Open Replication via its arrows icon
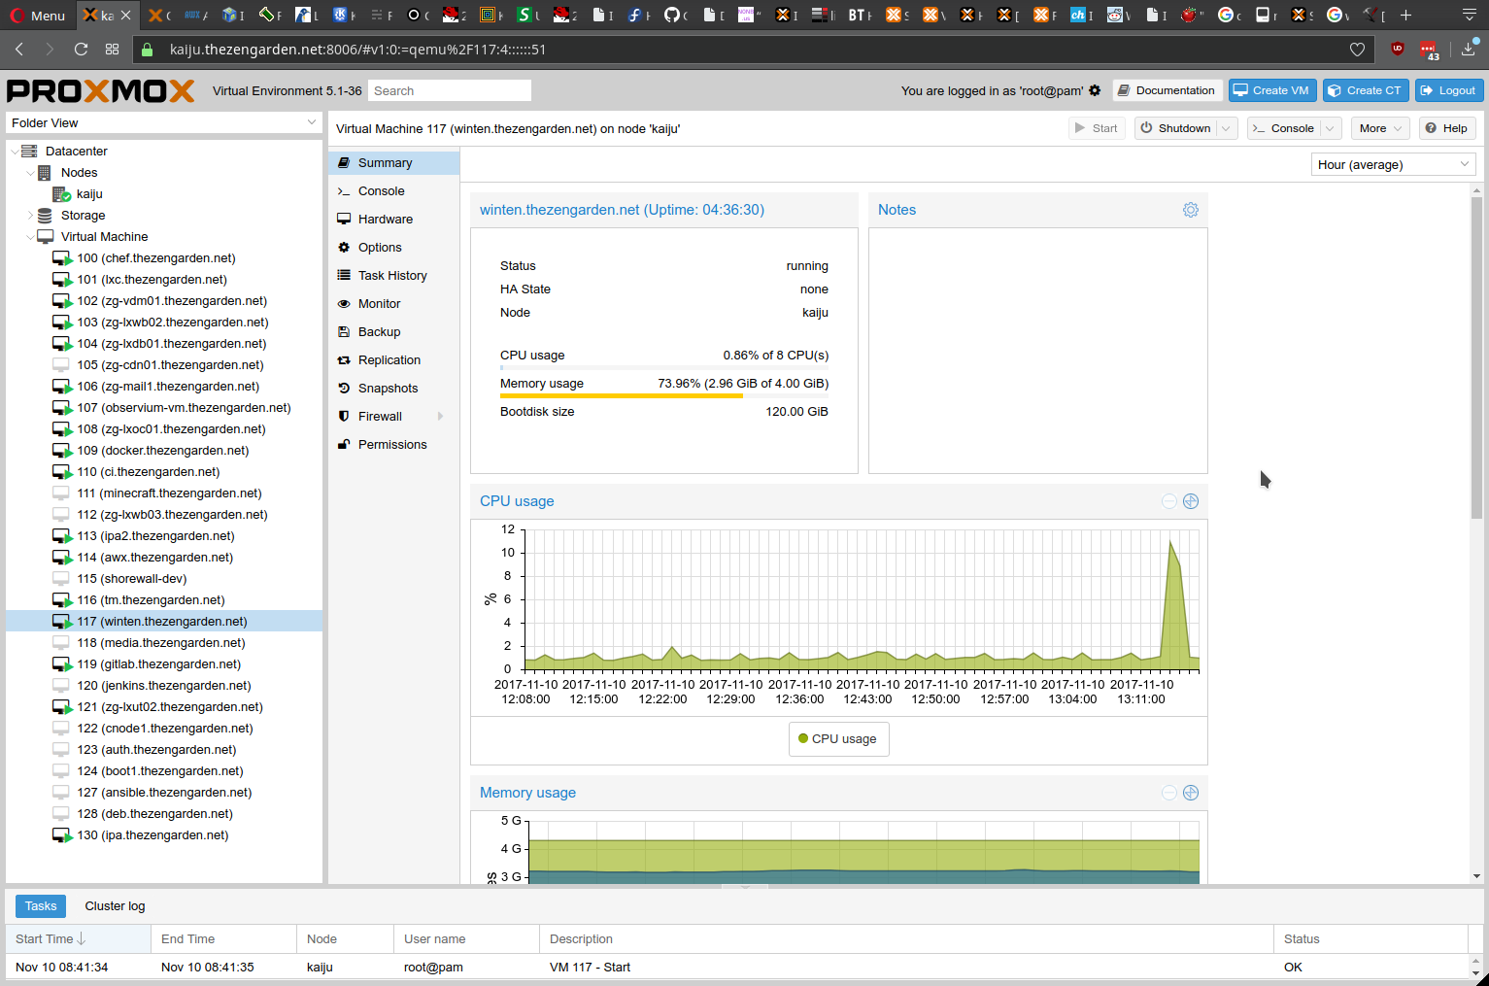The image size is (1489, 986). 344,360
